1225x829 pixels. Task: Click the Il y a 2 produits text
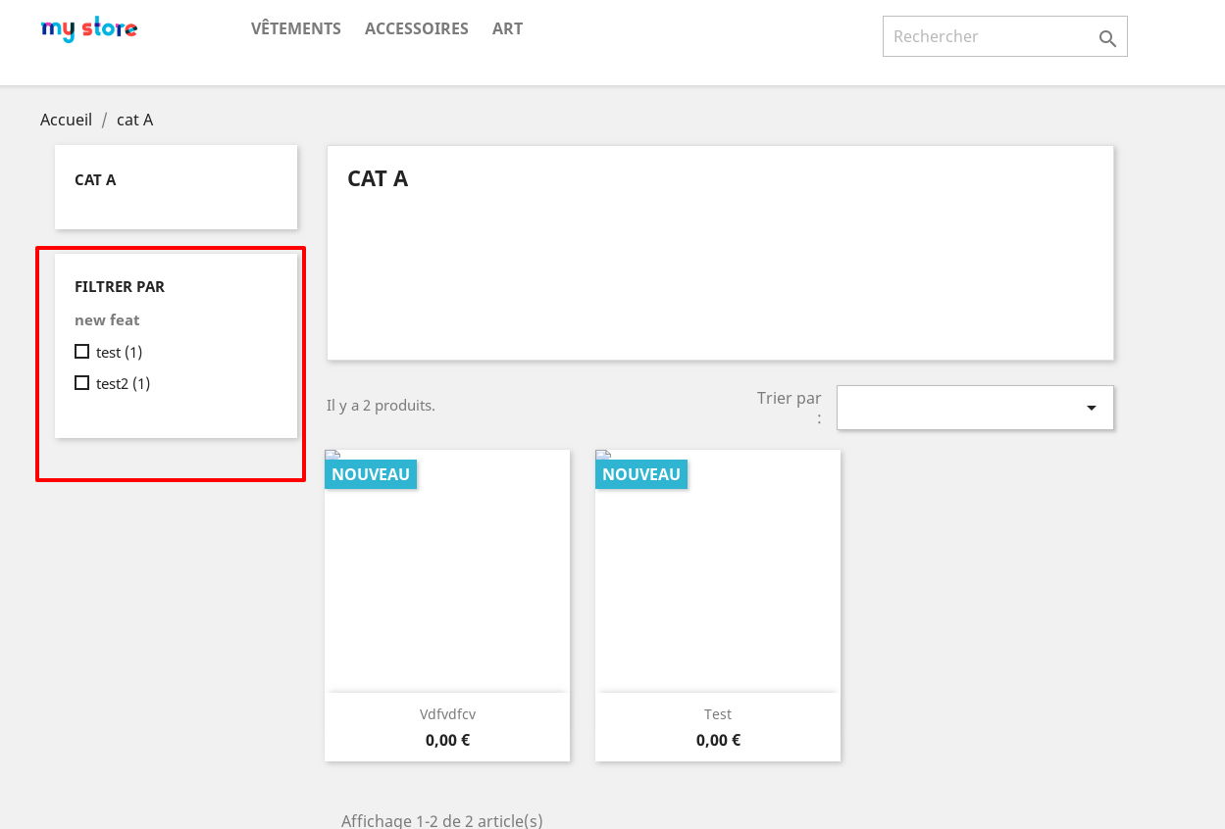coord(381,405)
